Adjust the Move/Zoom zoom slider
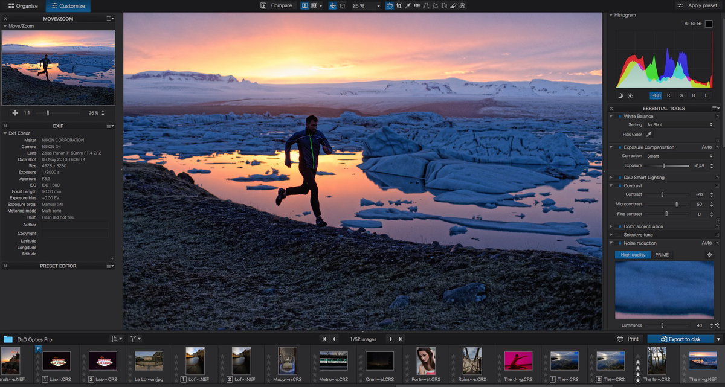 48,113
